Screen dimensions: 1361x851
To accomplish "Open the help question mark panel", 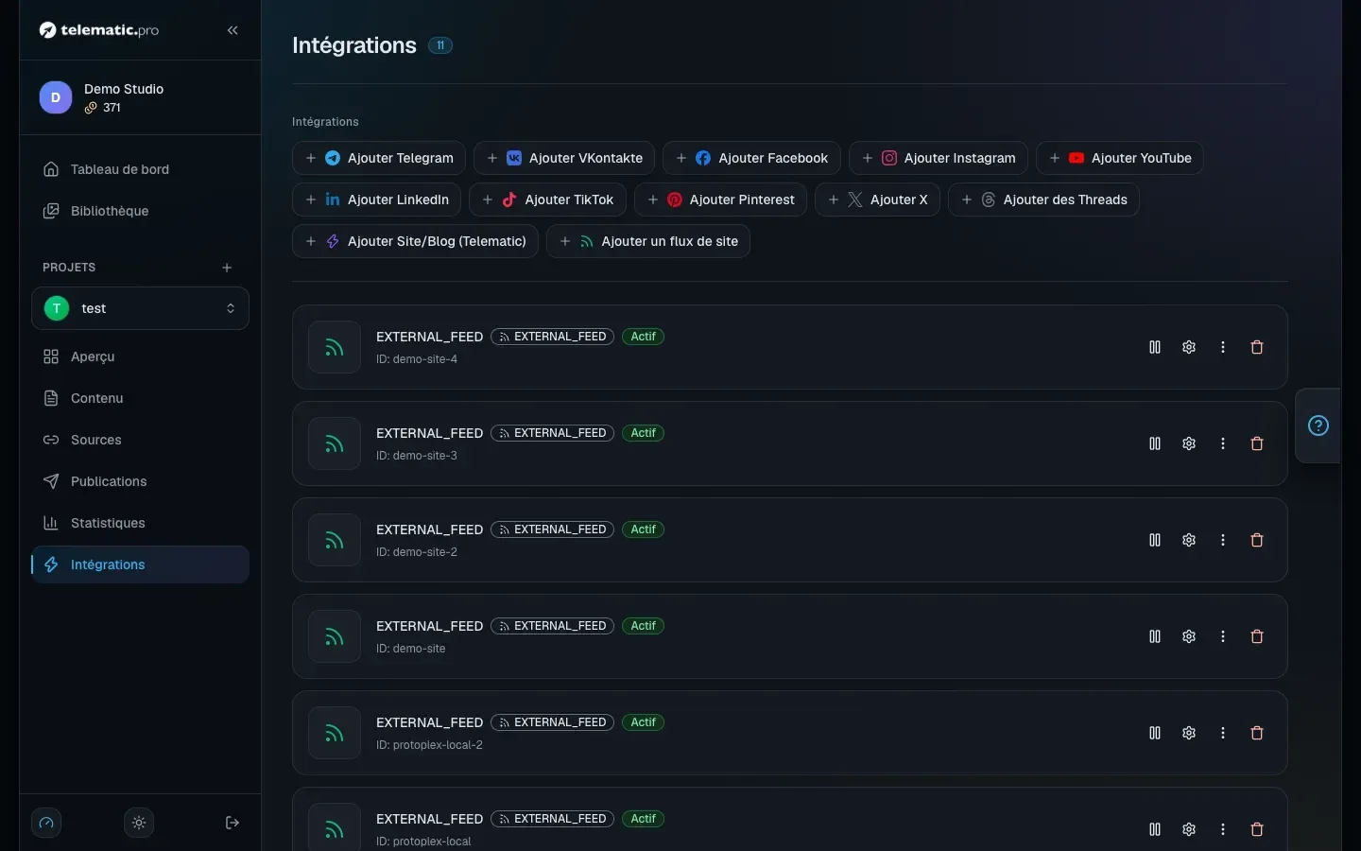I will [1318, 425].
